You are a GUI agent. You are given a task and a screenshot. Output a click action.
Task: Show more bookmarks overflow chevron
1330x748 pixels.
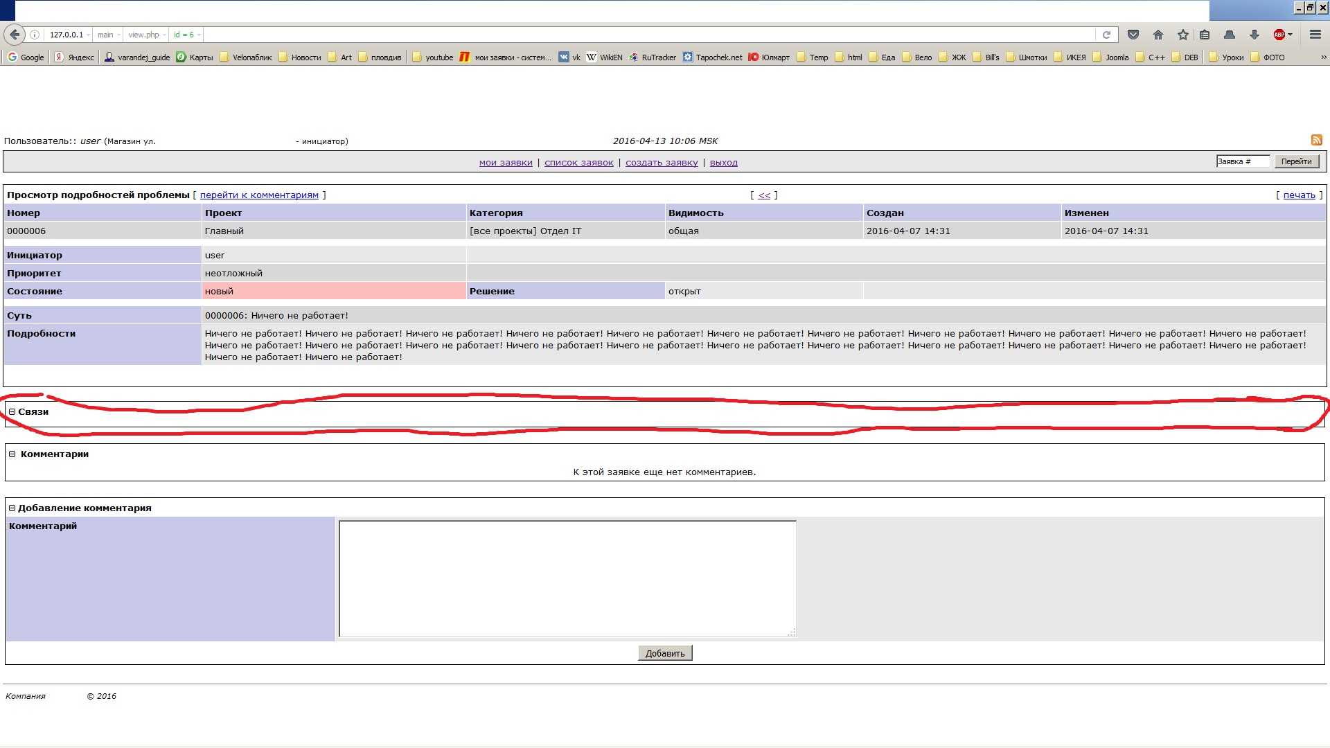coord(1323,57)
